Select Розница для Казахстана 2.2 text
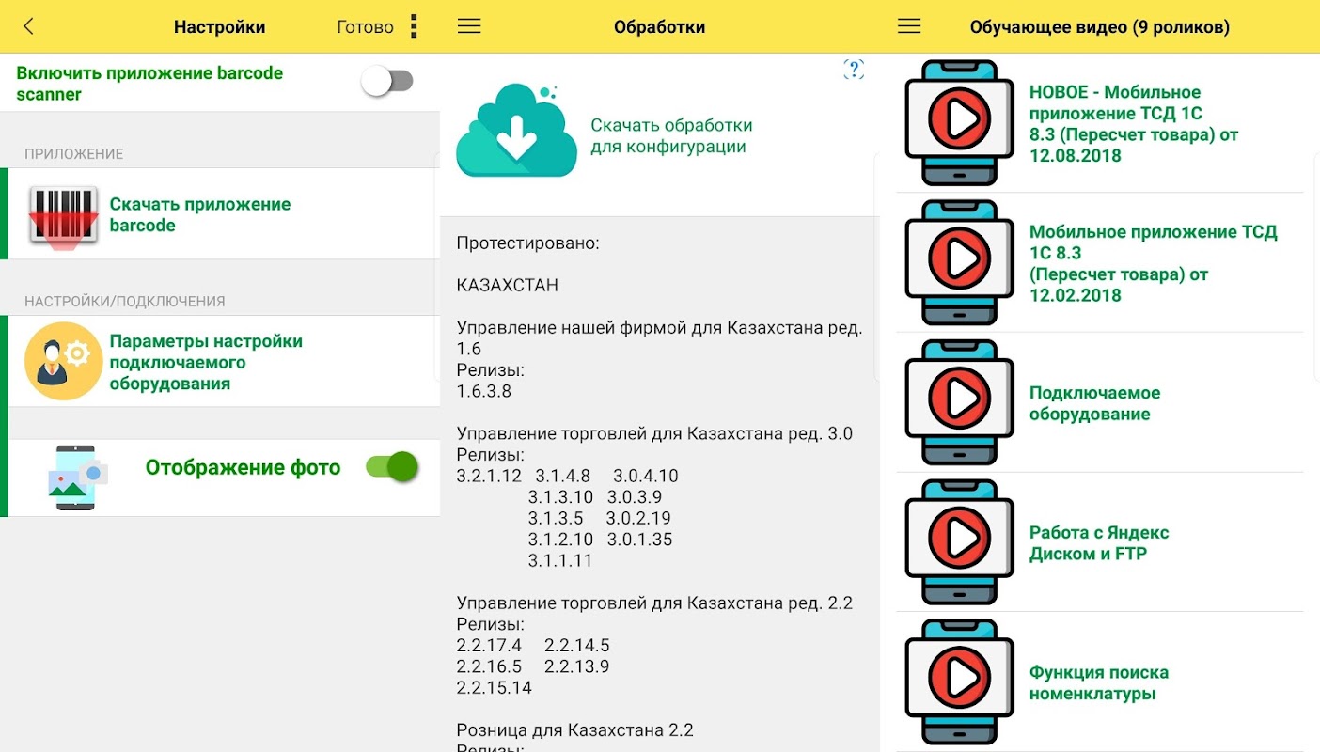The height and width of the screenshot is (752, 1320). coord(574,730)
